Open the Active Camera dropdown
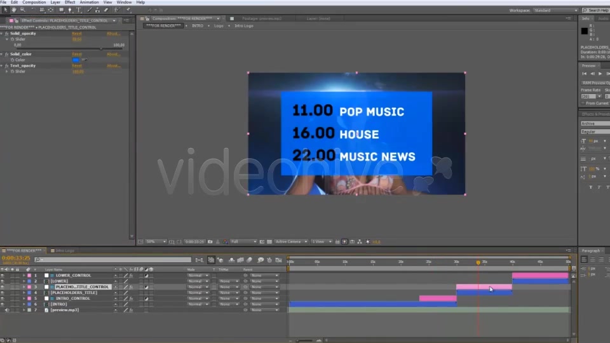 click(x=291, y=241)
